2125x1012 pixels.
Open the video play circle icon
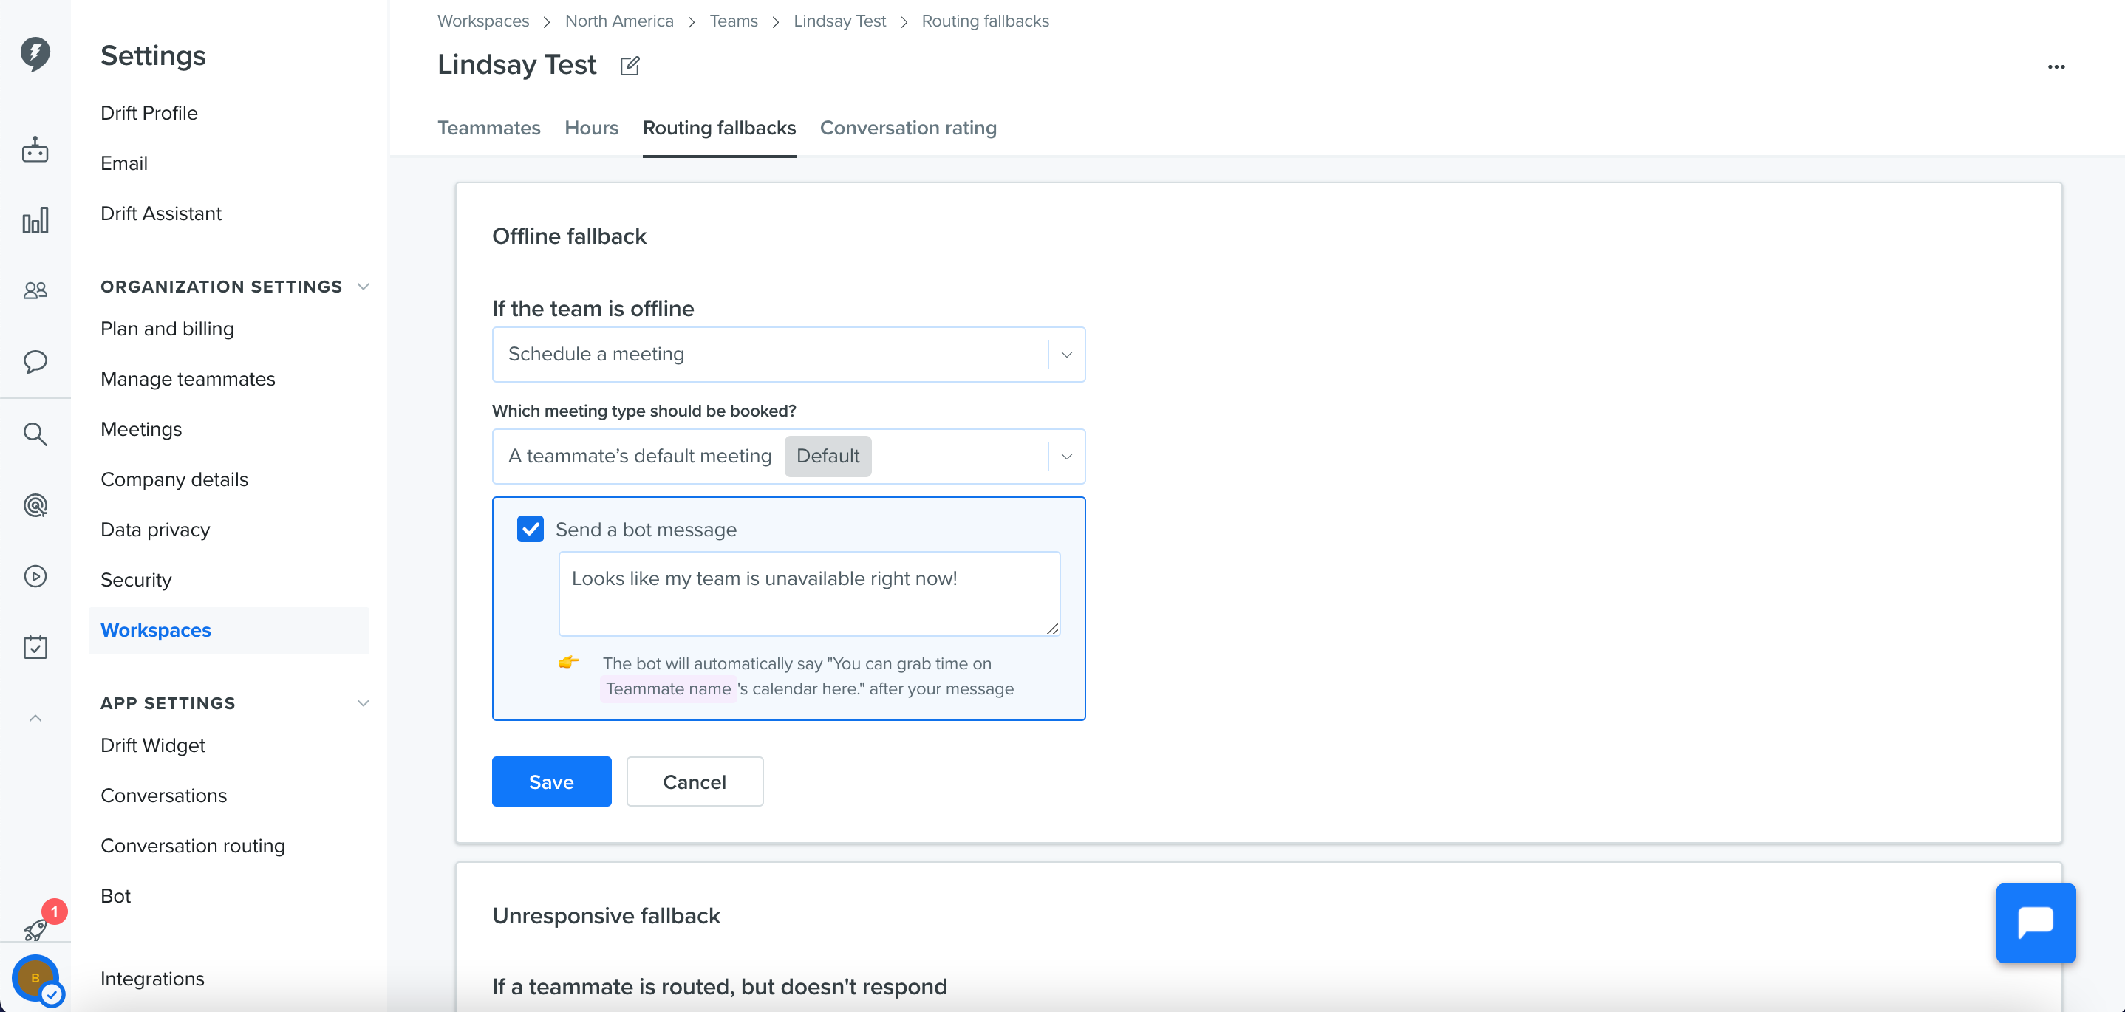pos(35,575)
